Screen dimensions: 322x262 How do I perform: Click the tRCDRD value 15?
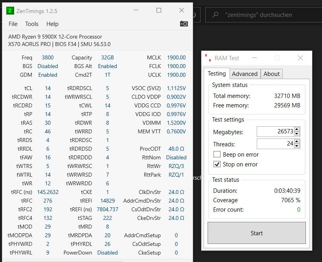click(x=48, y=105)
